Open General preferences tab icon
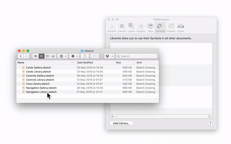Image resolution: width=231 pixels, height=144 pixels. 112,26
